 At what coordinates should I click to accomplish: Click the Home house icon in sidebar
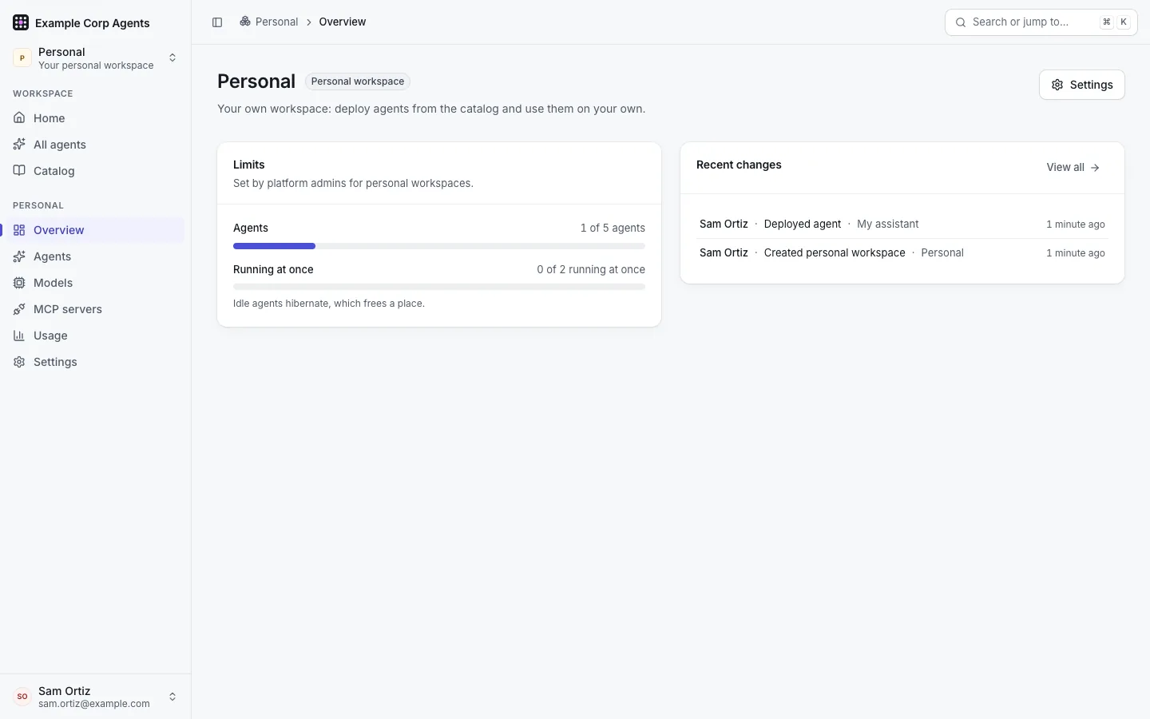tap(19, 118)
